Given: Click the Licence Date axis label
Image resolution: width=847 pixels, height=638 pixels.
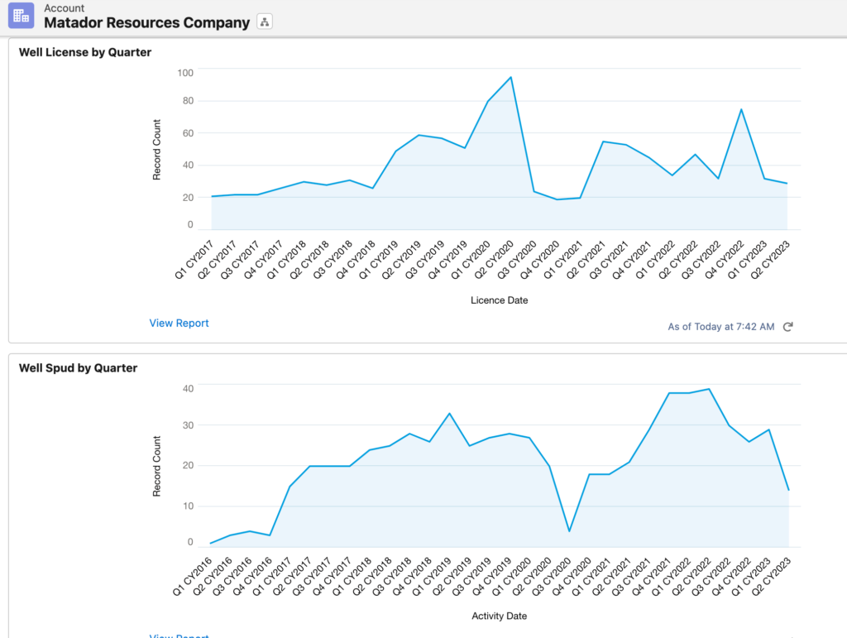Looking at the screenshot, I should (499, 300).
